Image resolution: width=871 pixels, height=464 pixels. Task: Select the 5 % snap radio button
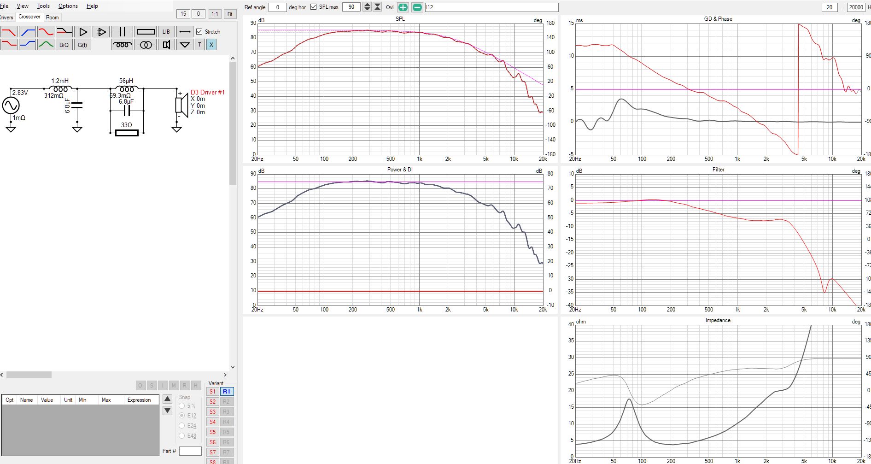[182, 406]
